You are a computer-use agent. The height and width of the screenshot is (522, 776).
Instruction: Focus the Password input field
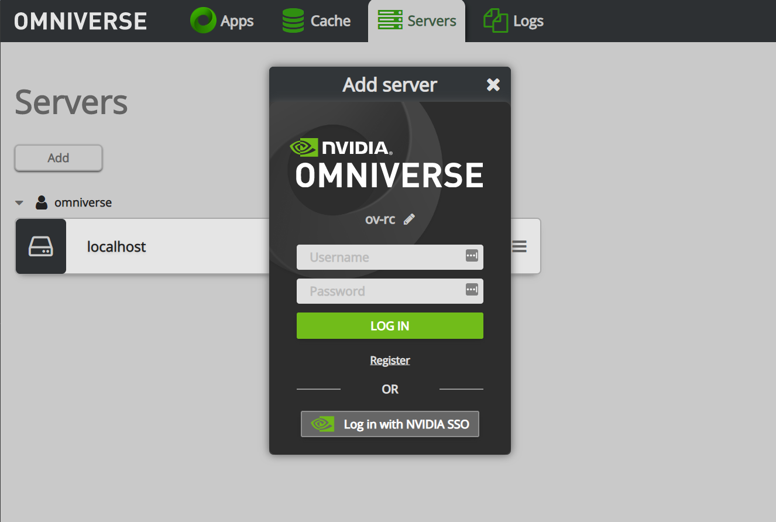coord(390,291)
